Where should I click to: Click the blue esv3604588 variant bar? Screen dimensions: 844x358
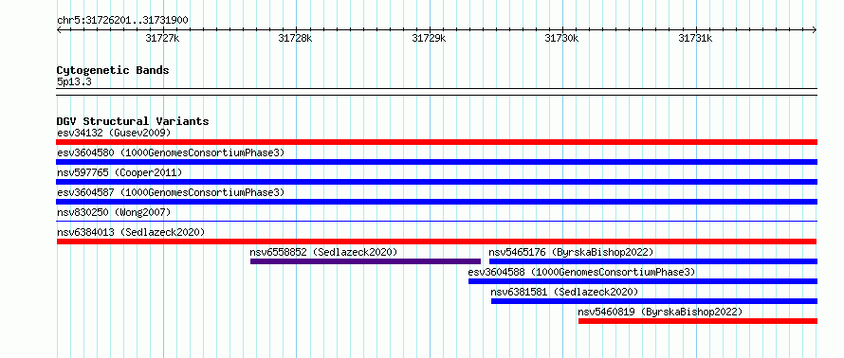(x=643, y=281)
